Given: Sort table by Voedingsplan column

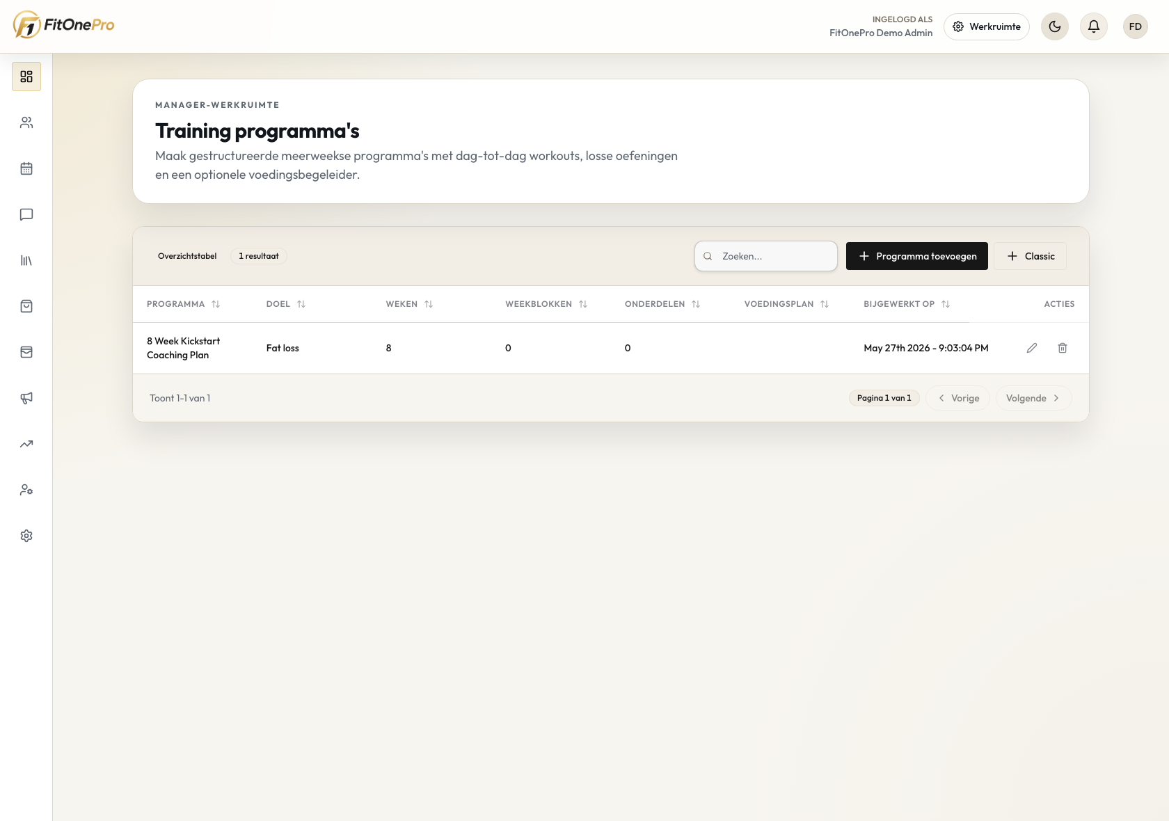Looking at the screenshot, I should point(786,304).
